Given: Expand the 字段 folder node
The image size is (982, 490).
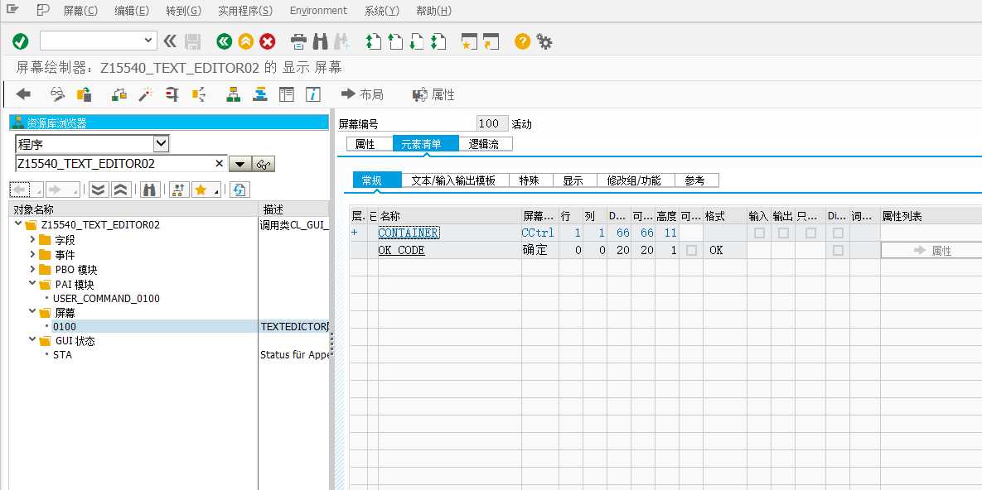Looking at the screenshot, I should [32, 240].
